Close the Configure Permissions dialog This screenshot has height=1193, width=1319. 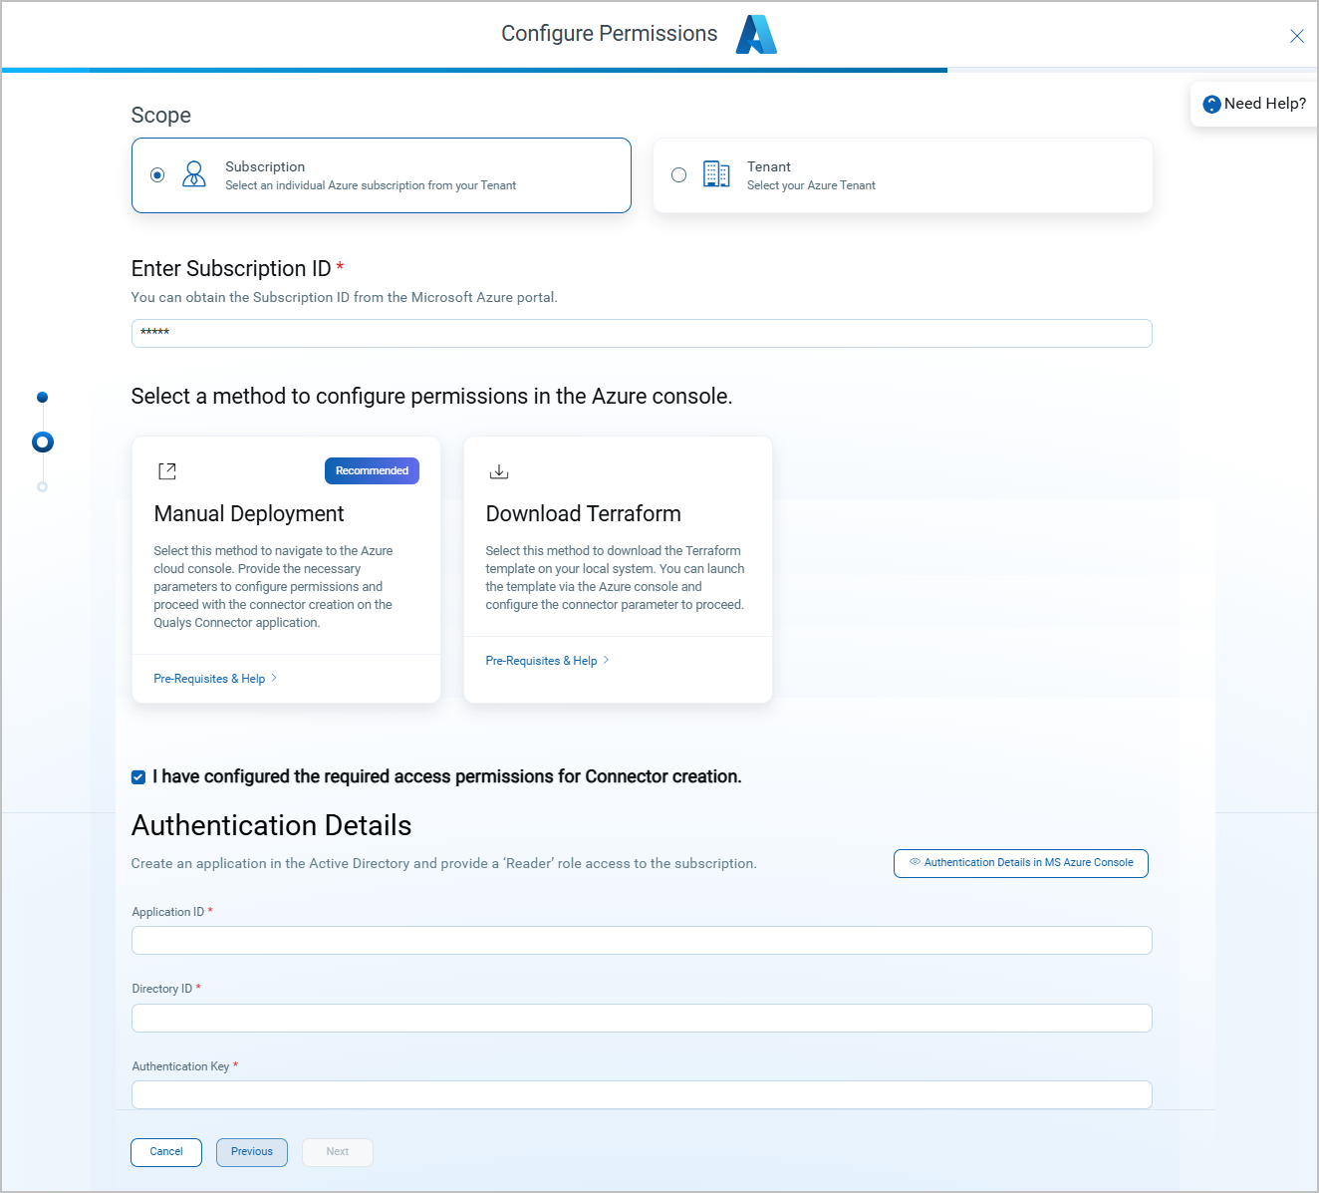click(1297, 36)
